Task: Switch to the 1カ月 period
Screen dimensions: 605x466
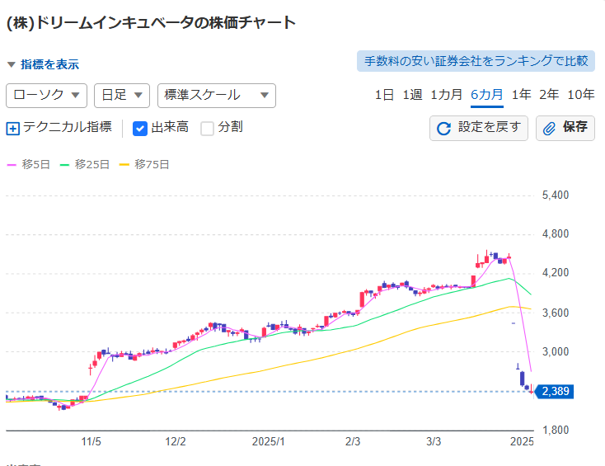Action: (447, 95)
